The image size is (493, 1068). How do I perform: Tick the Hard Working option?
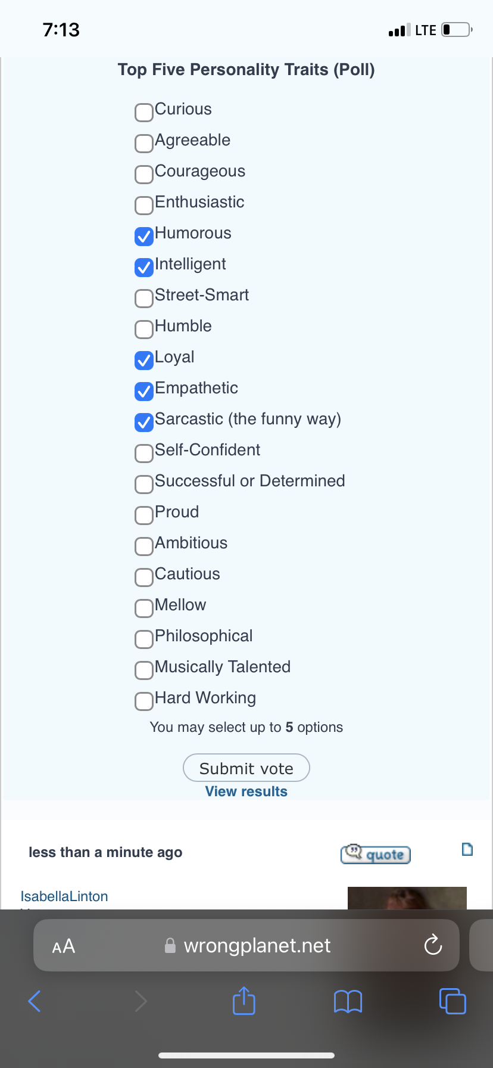(x=144, y=701)
